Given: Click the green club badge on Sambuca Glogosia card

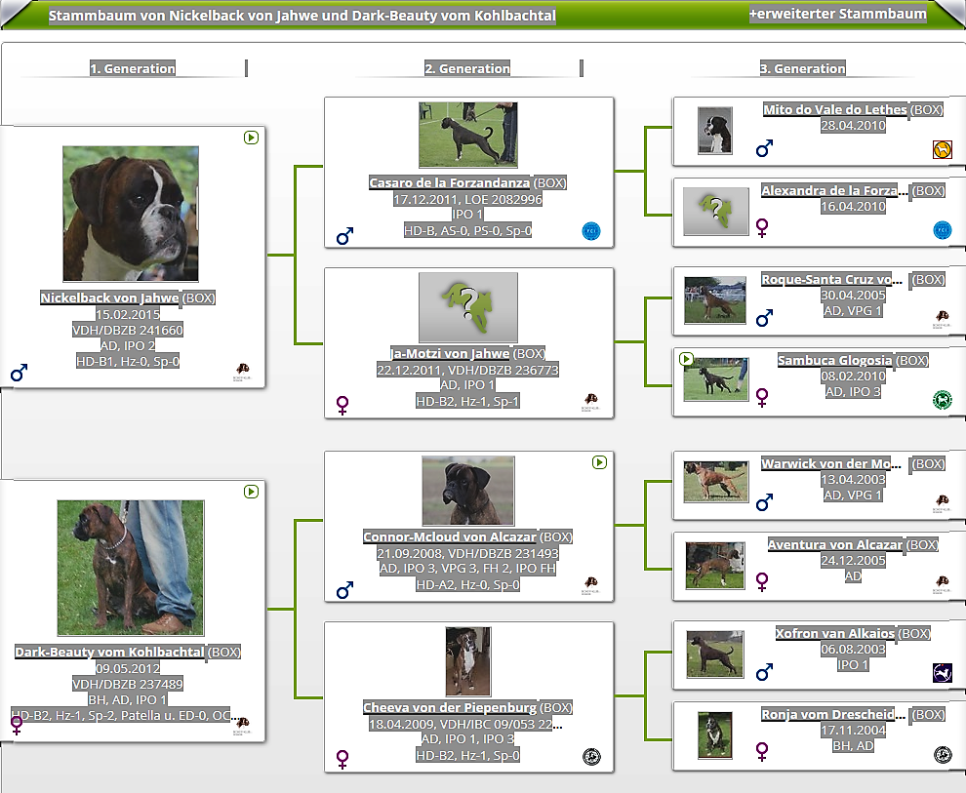Looking at the screenshot, I should [x=942, y=399].
